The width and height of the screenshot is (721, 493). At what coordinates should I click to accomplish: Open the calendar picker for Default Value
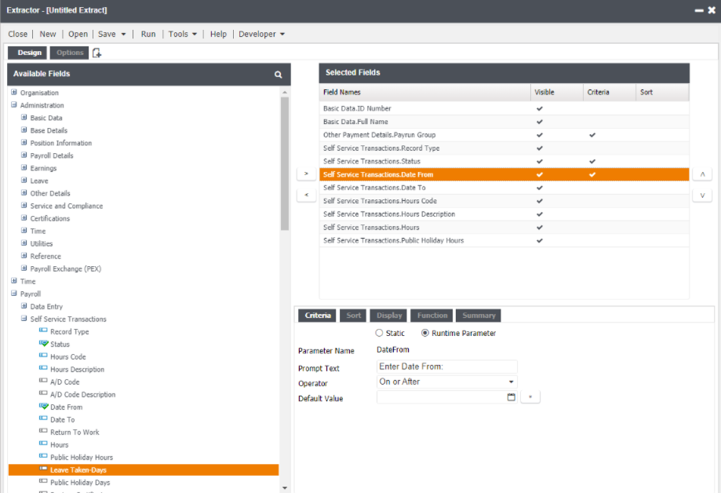512,397
